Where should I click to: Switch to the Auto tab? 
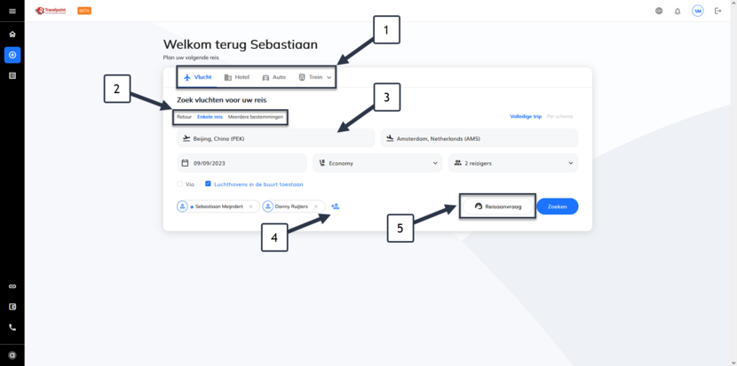[x=274, y=77]
